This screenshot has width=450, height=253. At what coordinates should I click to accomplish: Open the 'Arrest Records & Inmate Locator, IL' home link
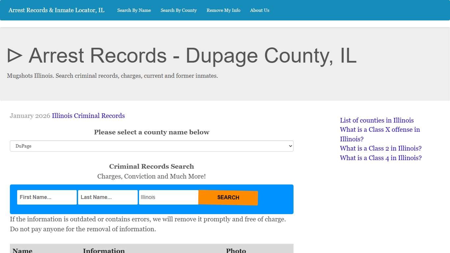(56, 10)
